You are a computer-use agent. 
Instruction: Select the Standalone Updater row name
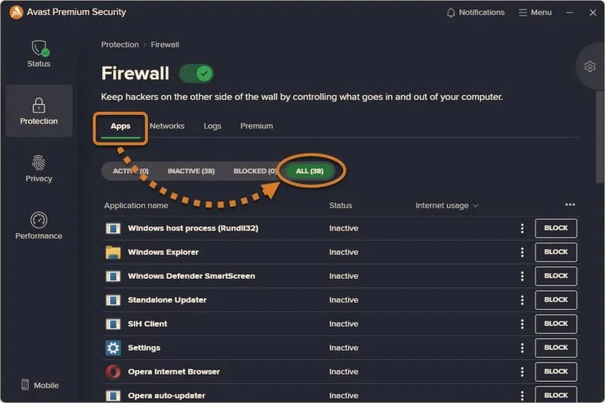click(x=167, y=300)
